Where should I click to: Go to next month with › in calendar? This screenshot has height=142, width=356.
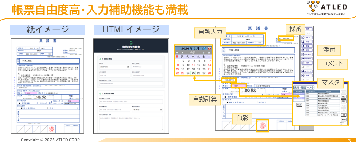[204, 53]
